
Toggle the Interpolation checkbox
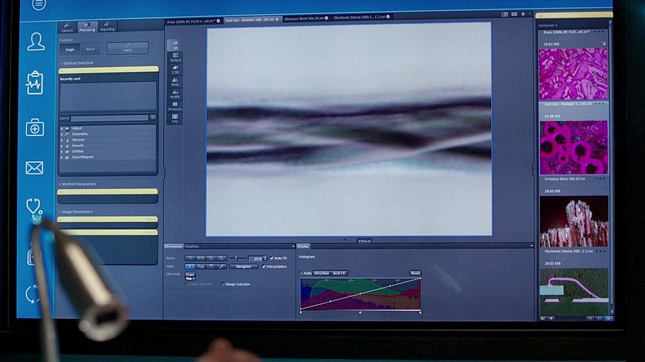(x=264, y=266)
